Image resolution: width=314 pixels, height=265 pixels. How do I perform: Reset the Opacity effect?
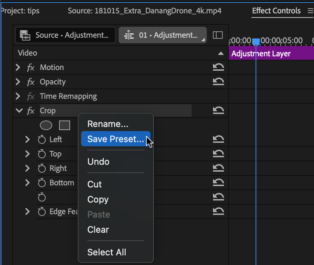(x=218, y=82)
